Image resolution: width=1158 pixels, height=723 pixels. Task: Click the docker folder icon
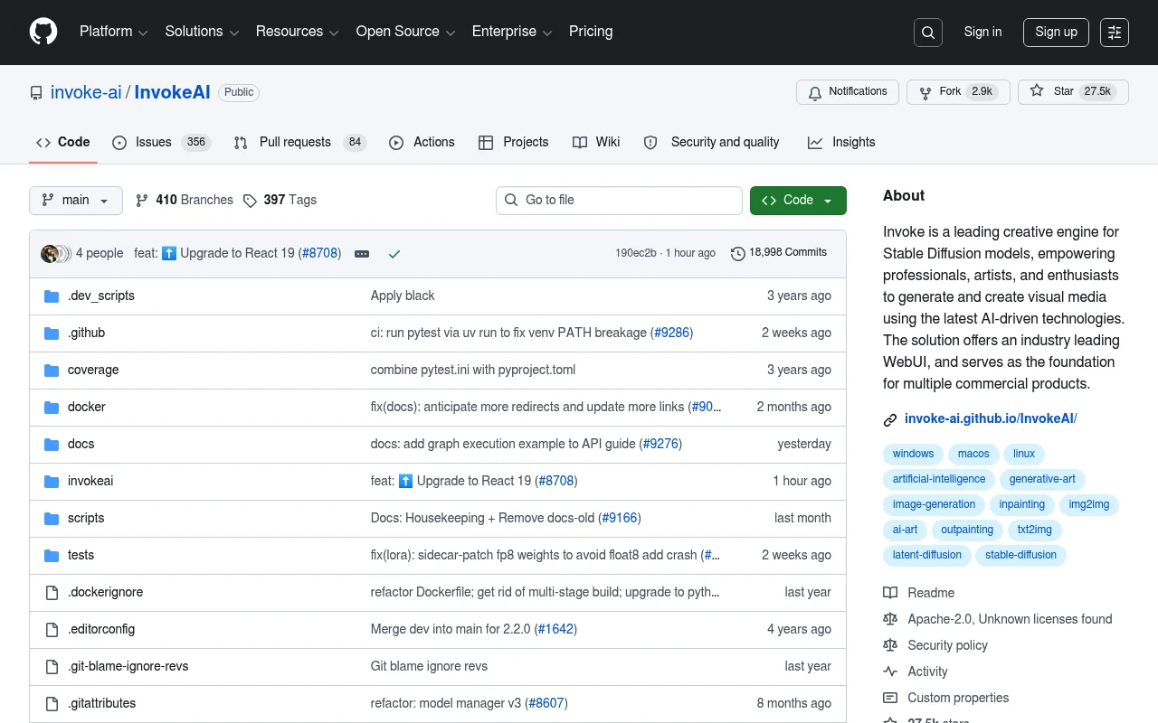(52, 408)
